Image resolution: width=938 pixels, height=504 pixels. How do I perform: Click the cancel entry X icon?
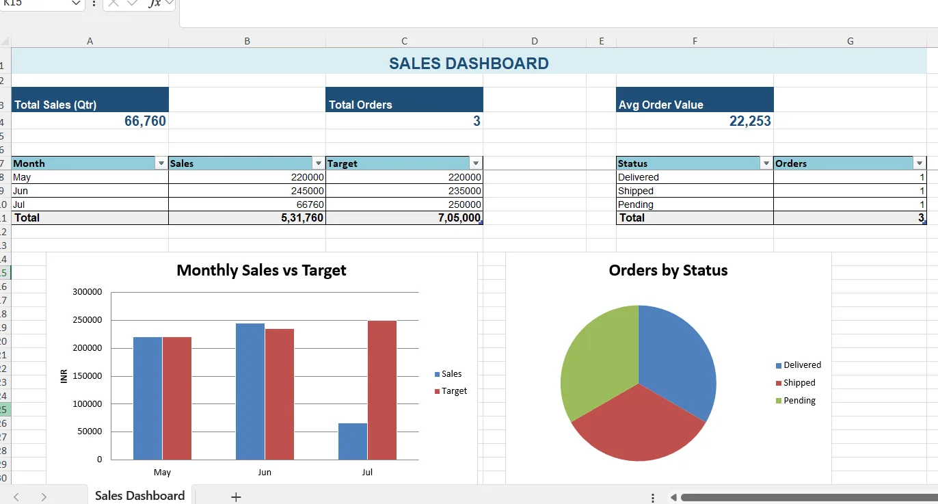pyautogui.click(x=113, y=3)
